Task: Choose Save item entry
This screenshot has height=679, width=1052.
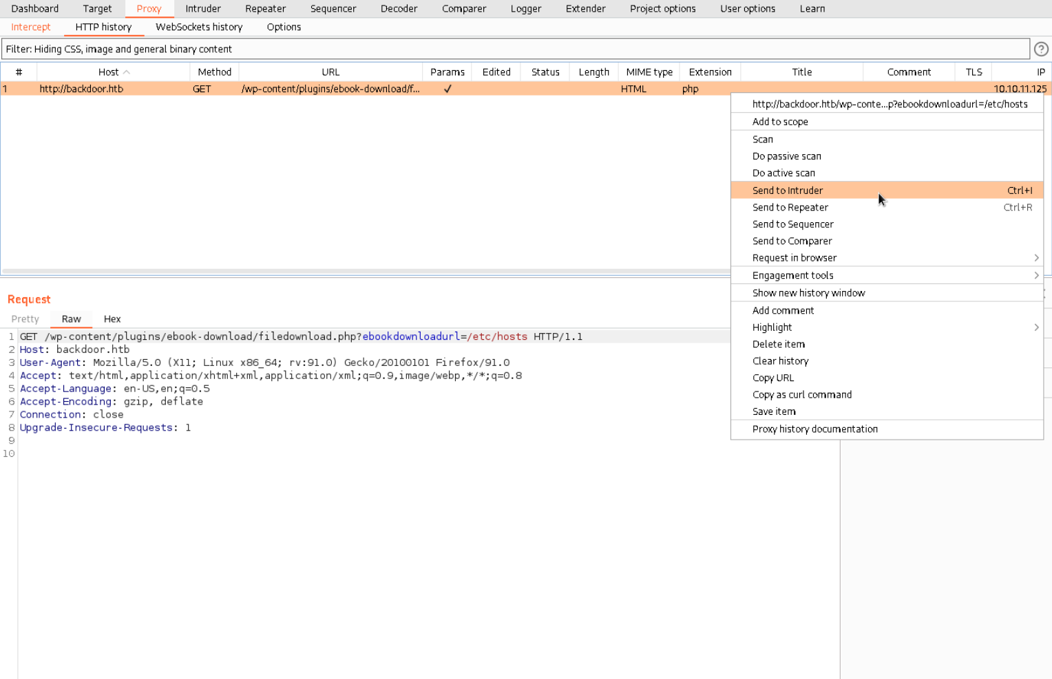Action: [887, 411]
